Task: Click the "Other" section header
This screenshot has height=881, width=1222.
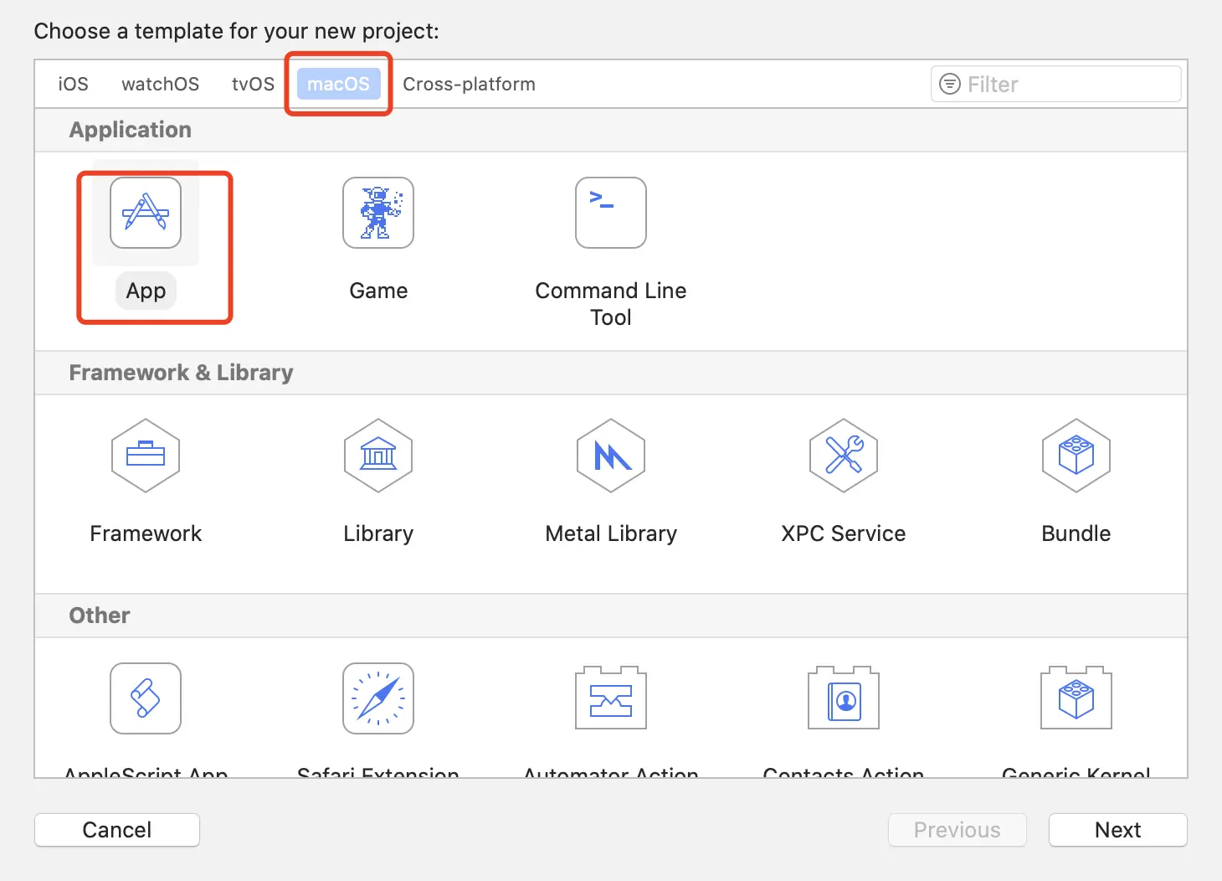Action: (100, 616)
